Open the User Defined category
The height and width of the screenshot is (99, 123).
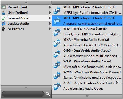click(x=26, y=13)
